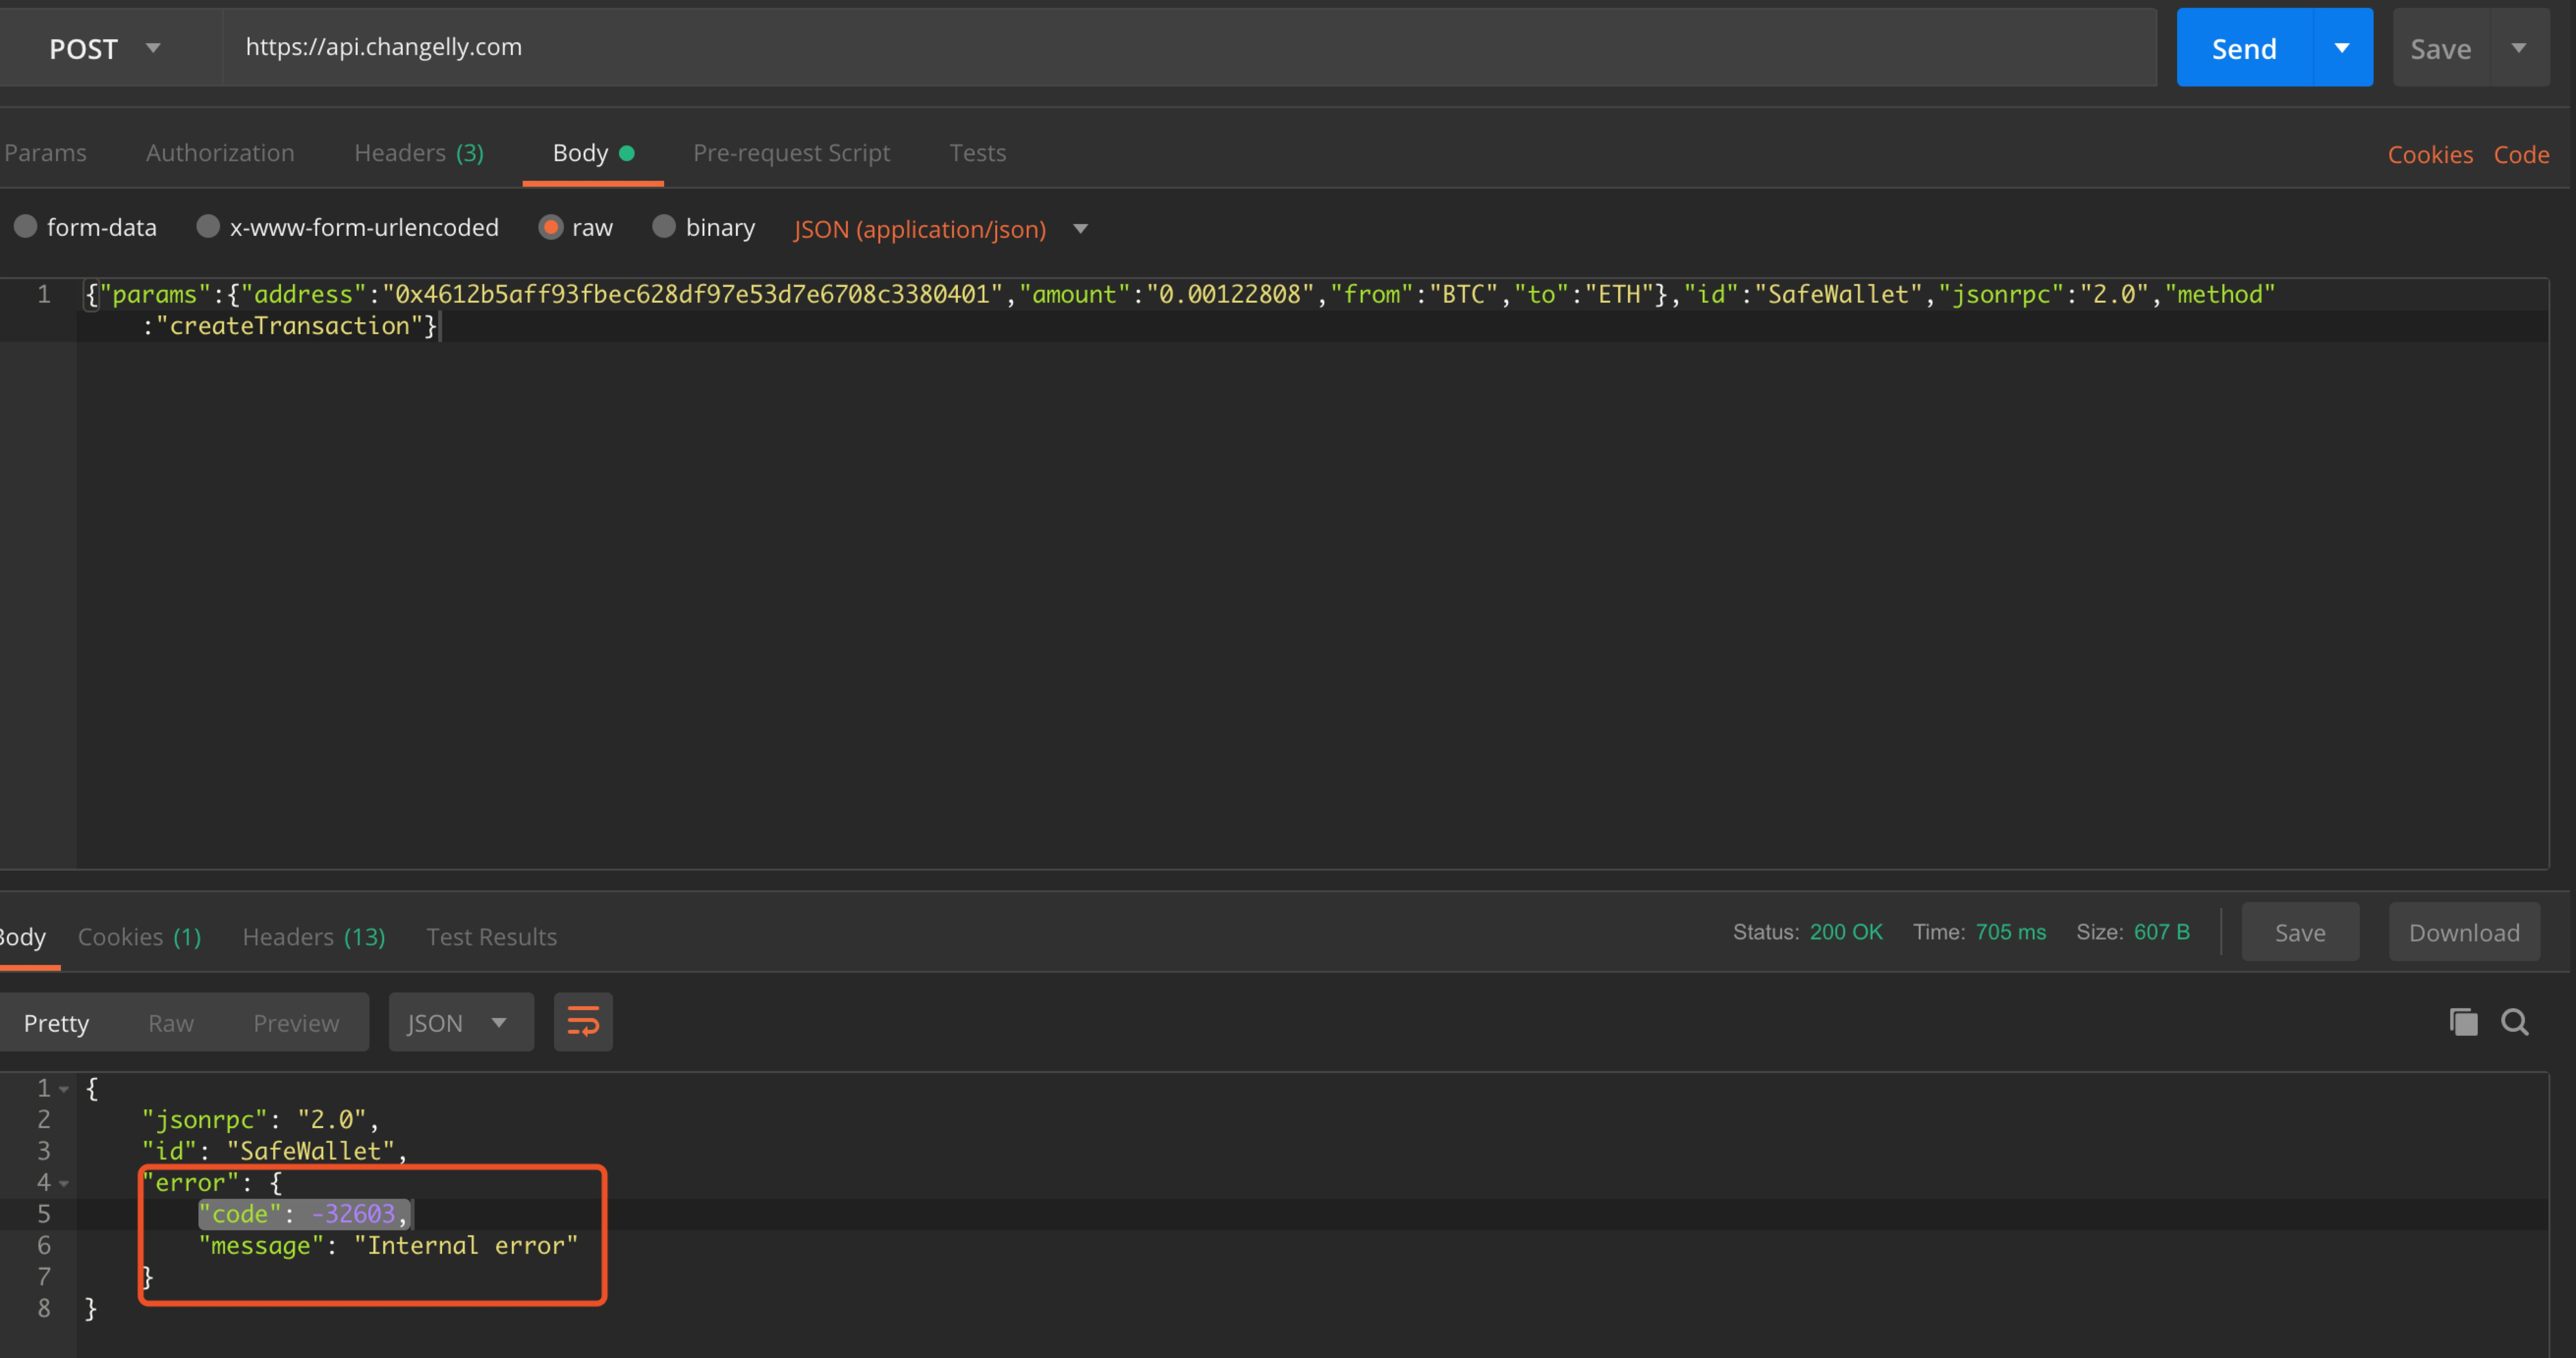Viewport: 2576px width, 1358px height.
Task: Click response size 607 B
Action: [x=2162, y=932]
